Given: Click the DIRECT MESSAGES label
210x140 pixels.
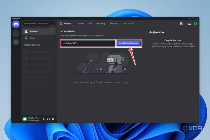Looking at the screenshot, I should coord(32,45).
